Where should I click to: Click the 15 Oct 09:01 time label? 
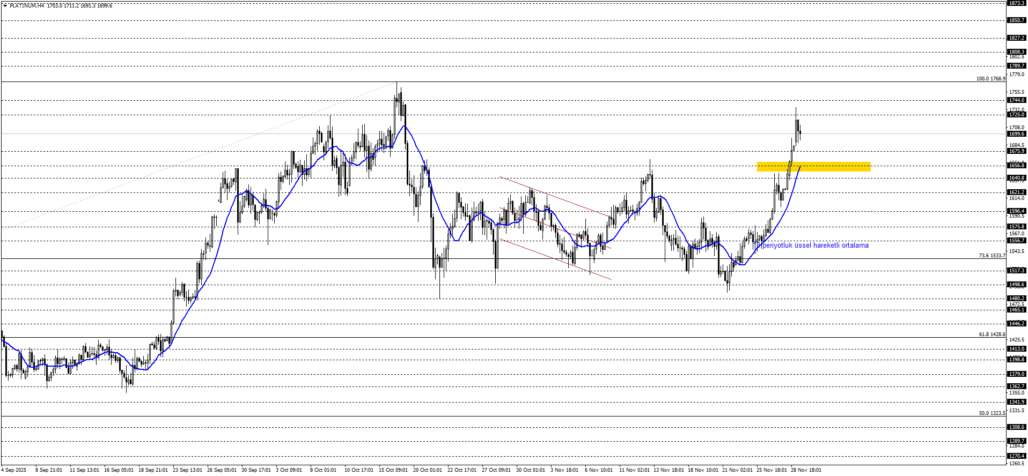(x=393, y=470)
